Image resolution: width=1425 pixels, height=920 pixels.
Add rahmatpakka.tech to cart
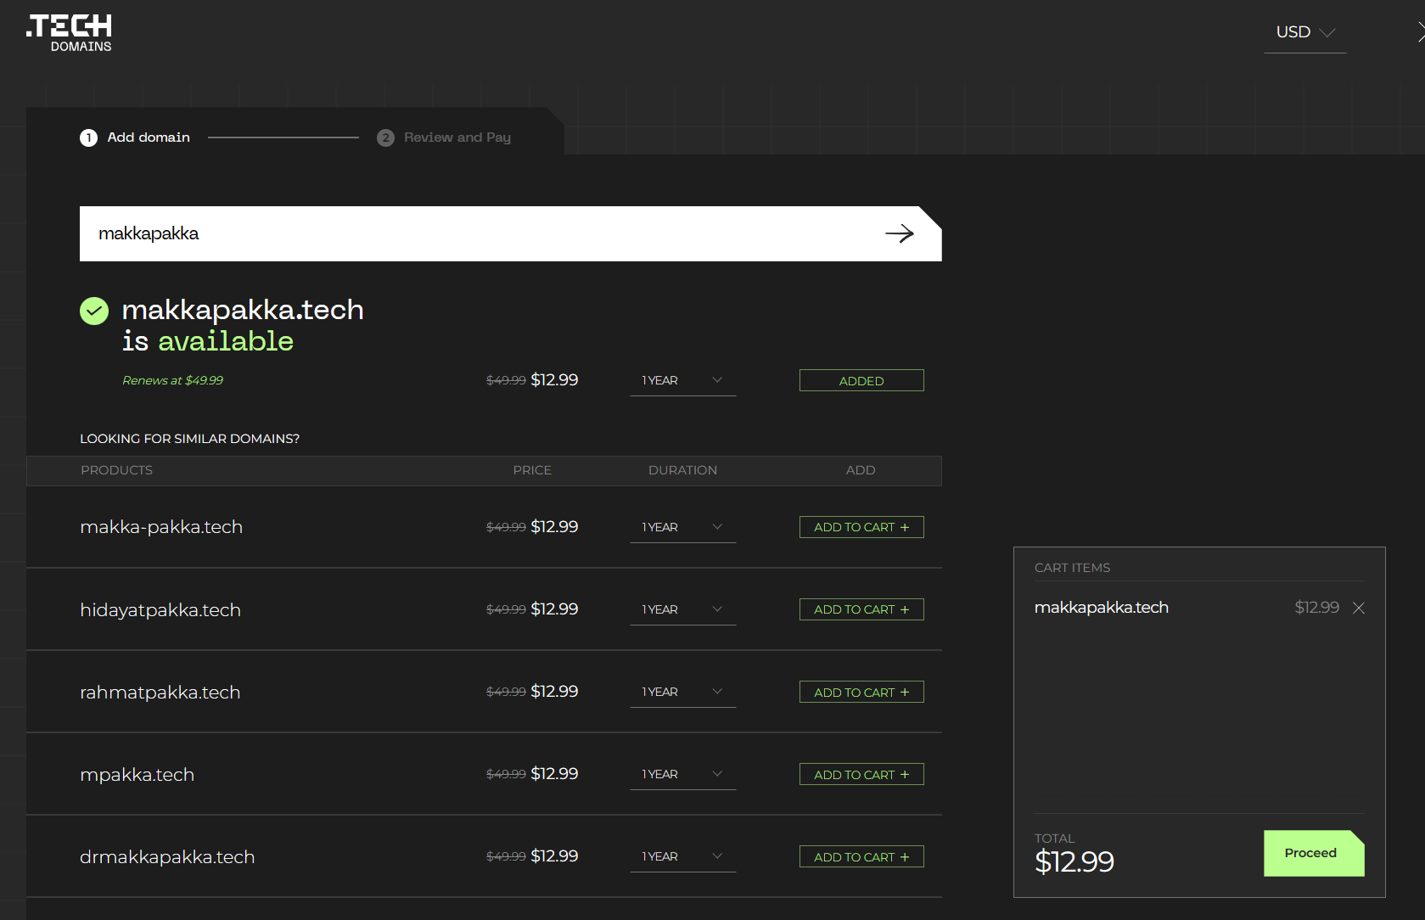click(x=861, y=693)
